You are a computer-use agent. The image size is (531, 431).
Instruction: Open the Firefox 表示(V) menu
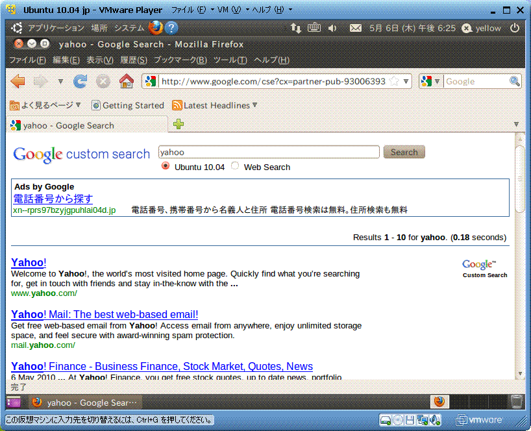(x=100, y=60)
